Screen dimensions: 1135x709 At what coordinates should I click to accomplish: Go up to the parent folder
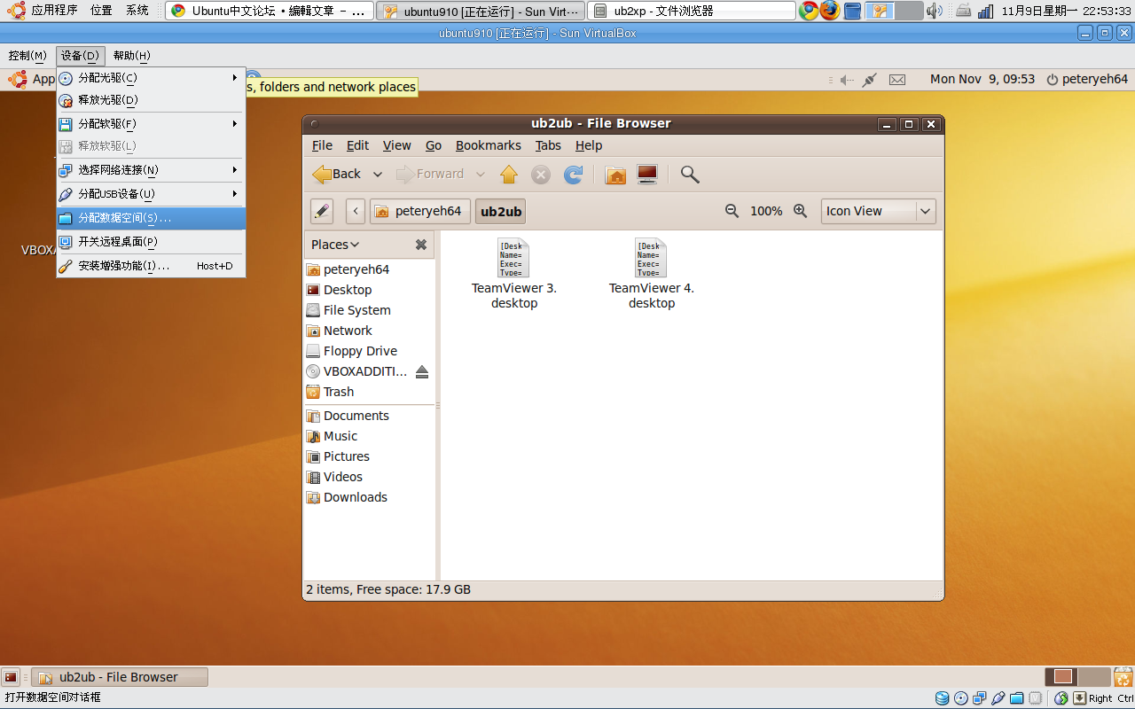[x=509, y=175]
